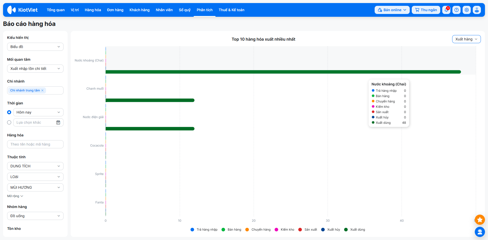
Task: Open the LOẠI attribute dropdown
Action: 35,177
